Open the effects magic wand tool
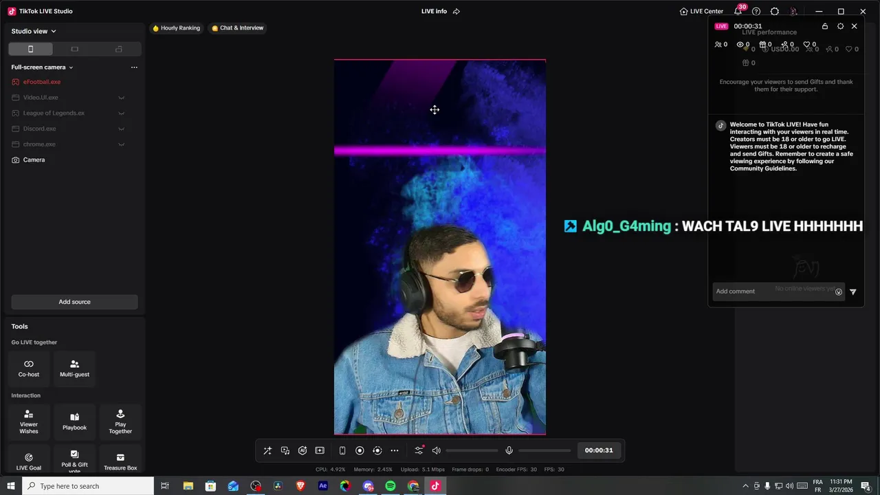This screenshot has width=880, height=495. point(267,450)
